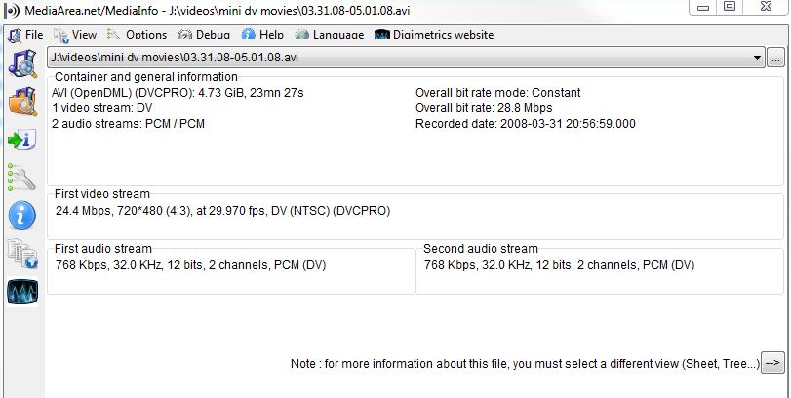791x398 pixels.
Task: Click the browse '...' button beside path
Action: point(774,59)
